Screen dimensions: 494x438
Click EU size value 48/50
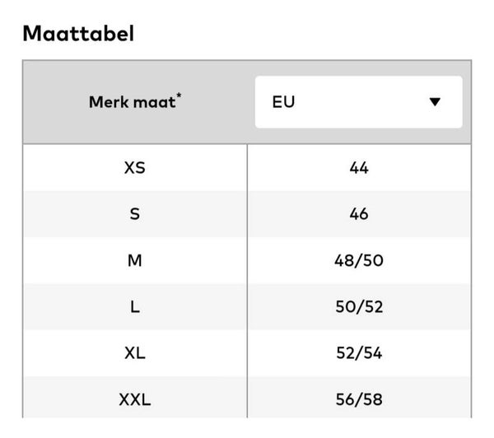359,261
